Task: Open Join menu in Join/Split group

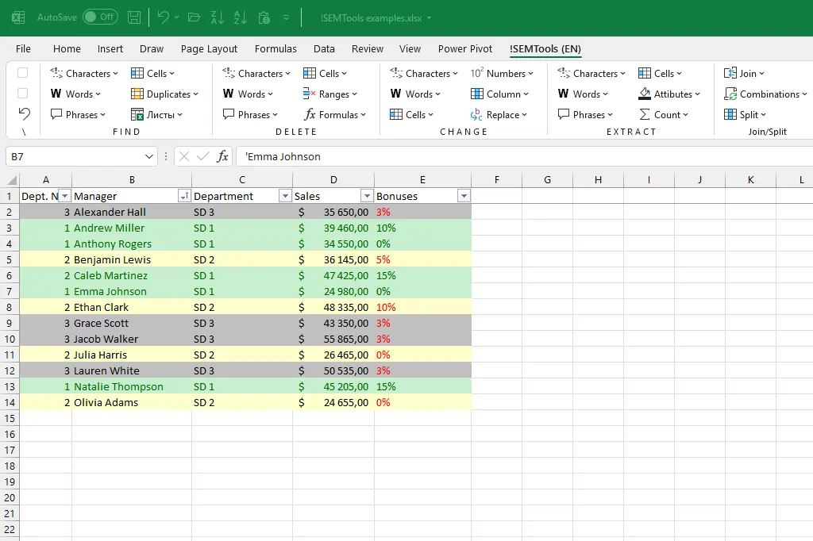Action: pyautogui.click(x=744, y=74)
